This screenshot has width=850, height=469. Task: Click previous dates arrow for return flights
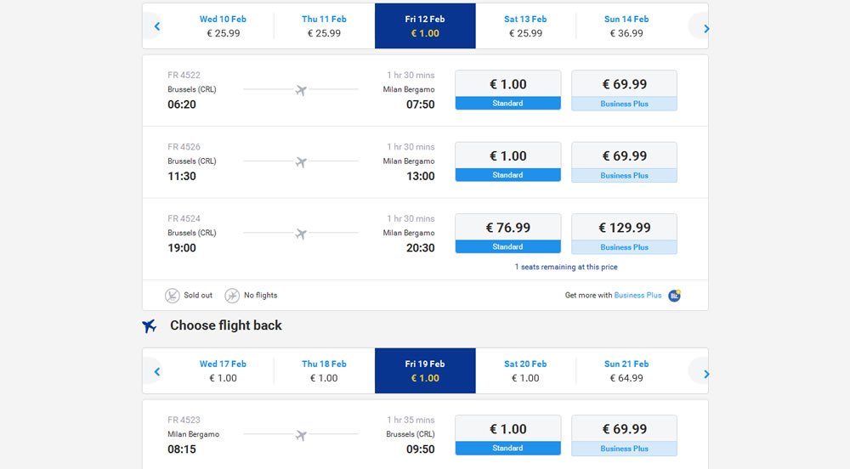click(x=157, y=372)
